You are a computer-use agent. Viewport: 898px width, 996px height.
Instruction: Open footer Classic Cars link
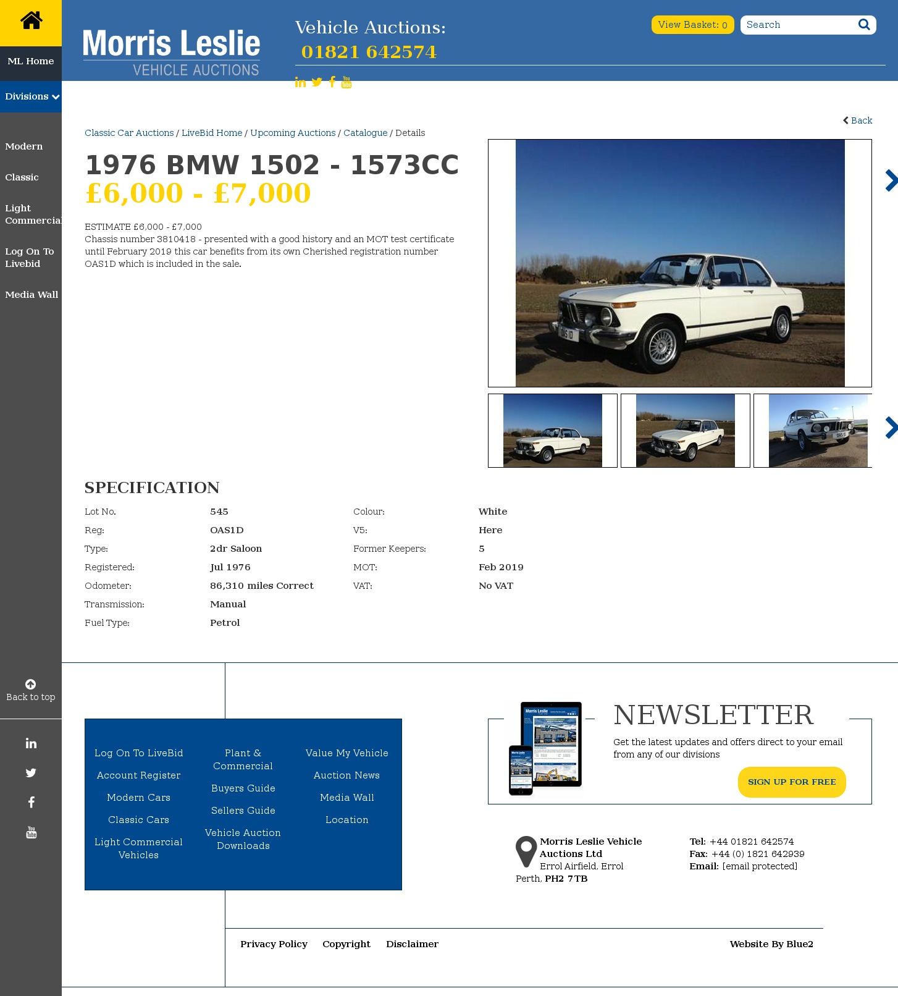point(138,820)
